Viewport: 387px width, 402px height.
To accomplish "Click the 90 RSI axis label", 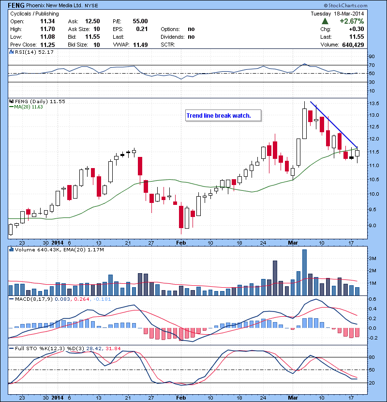I will [x=372, y=56].
